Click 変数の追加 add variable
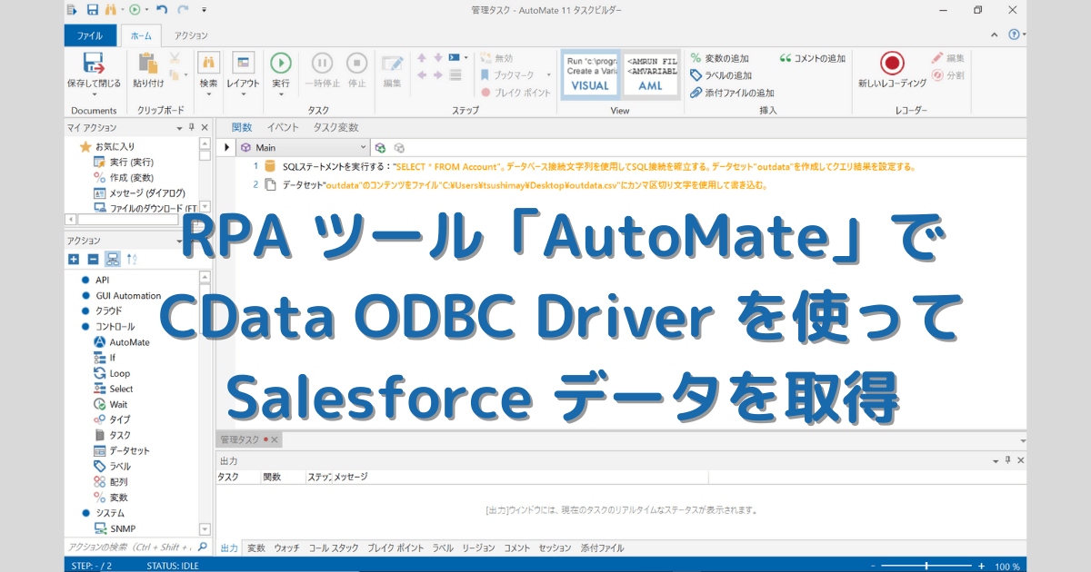Image resolution: width=1091 pixels, height=572 pixels. pyautogui.click(x=720, y=58)
